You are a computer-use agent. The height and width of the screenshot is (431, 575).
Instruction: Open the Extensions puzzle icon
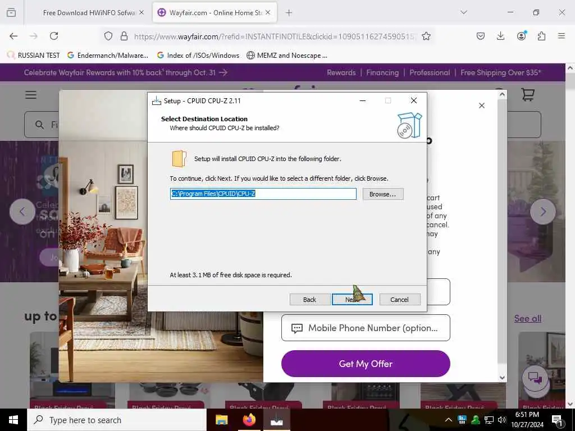pos(541,36)
